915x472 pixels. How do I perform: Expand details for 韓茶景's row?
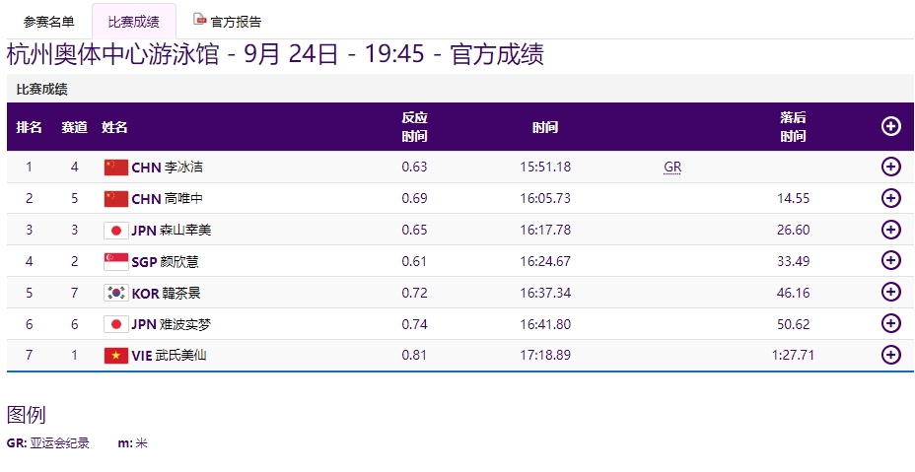tap(890, 293)
